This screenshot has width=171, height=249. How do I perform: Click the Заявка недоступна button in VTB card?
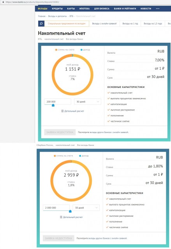[60, 132]
